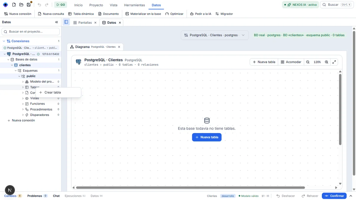
Task: Expand the Funciones node
Action: (x=23, y=104)
